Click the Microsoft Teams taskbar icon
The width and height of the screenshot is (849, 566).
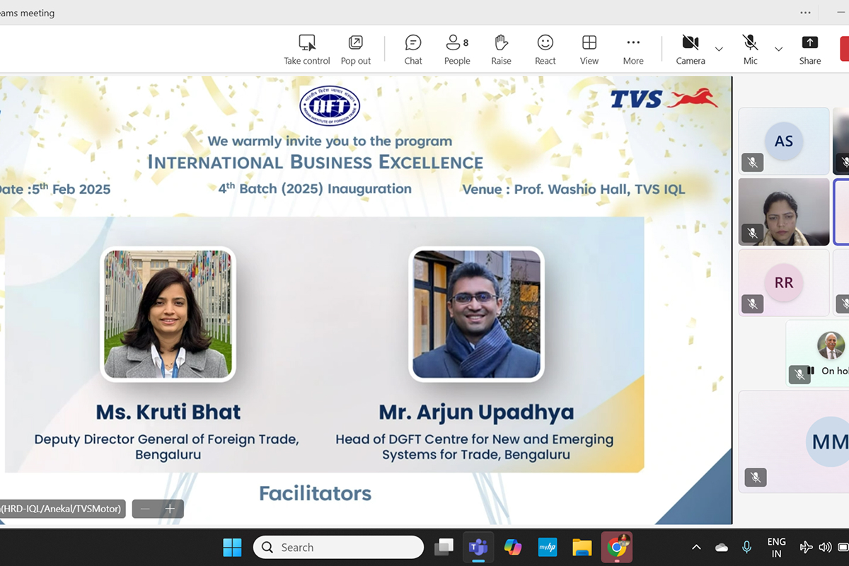[x=478, y=547]
